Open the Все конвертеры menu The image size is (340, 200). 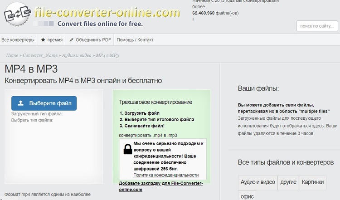[18, 40]
